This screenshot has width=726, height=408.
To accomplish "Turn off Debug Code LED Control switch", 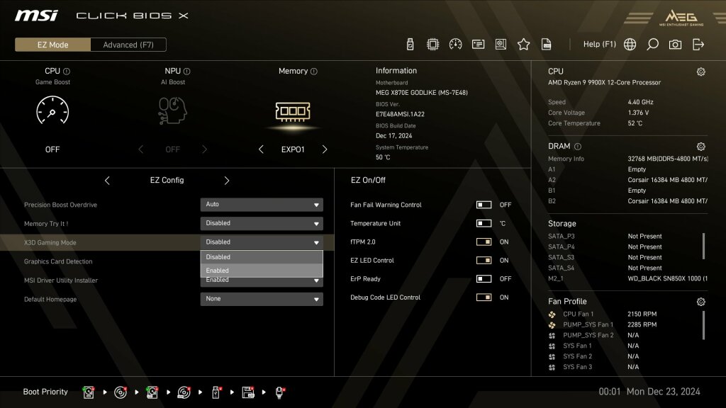I will (x=484, y=297).
